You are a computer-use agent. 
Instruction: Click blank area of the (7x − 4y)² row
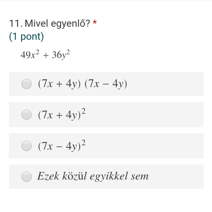(x=145, y=146)
